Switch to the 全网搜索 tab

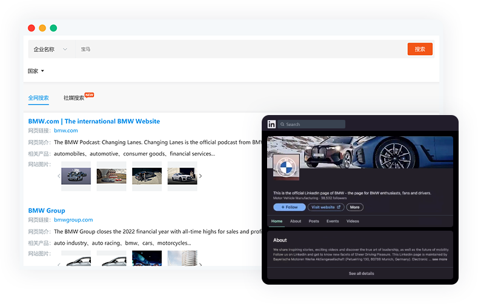click(38, 97)
